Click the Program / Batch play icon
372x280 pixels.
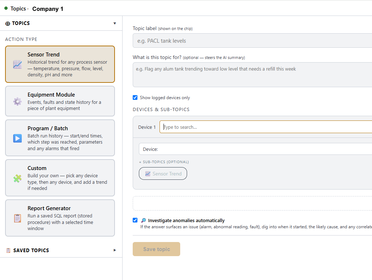pyautogui.click(x=17, y=138)
